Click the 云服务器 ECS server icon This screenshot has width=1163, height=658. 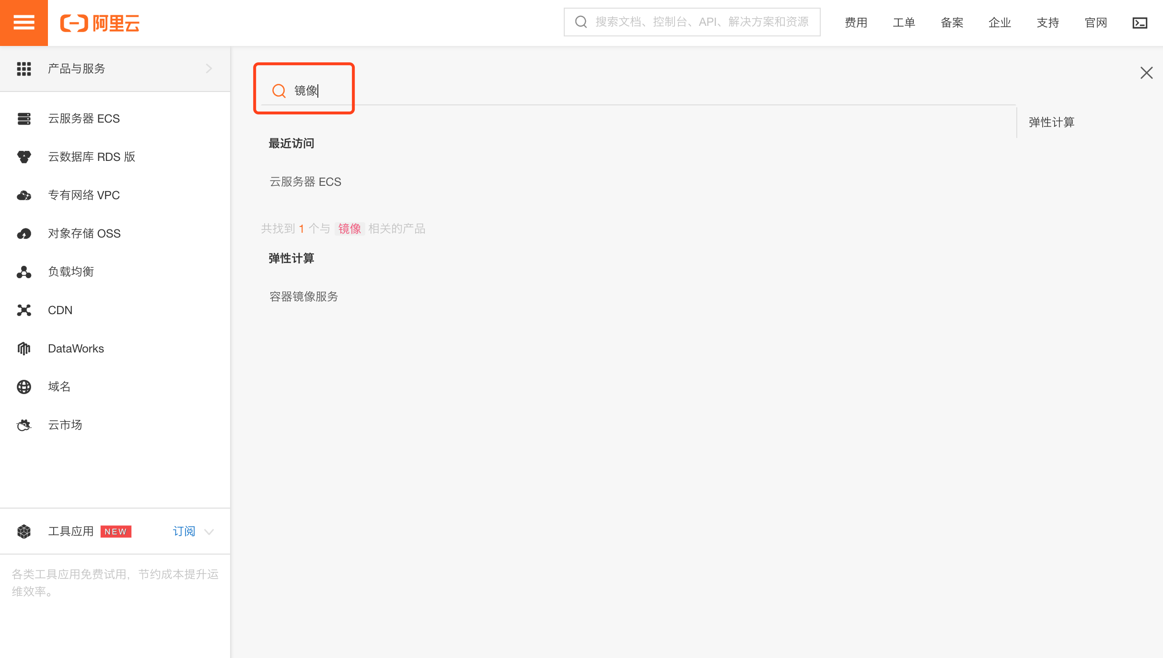pos(24,119)
